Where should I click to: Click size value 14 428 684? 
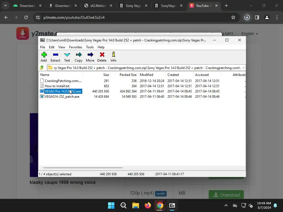[101, 96]
